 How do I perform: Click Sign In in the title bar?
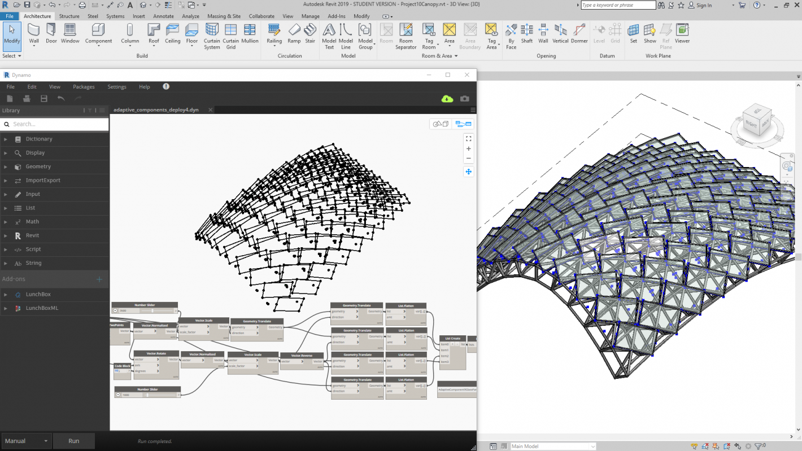tap(703, 5)
